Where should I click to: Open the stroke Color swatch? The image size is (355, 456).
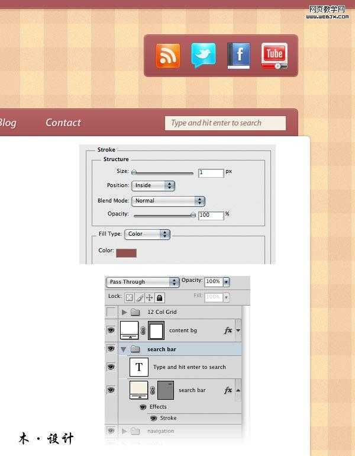(126, 253)
